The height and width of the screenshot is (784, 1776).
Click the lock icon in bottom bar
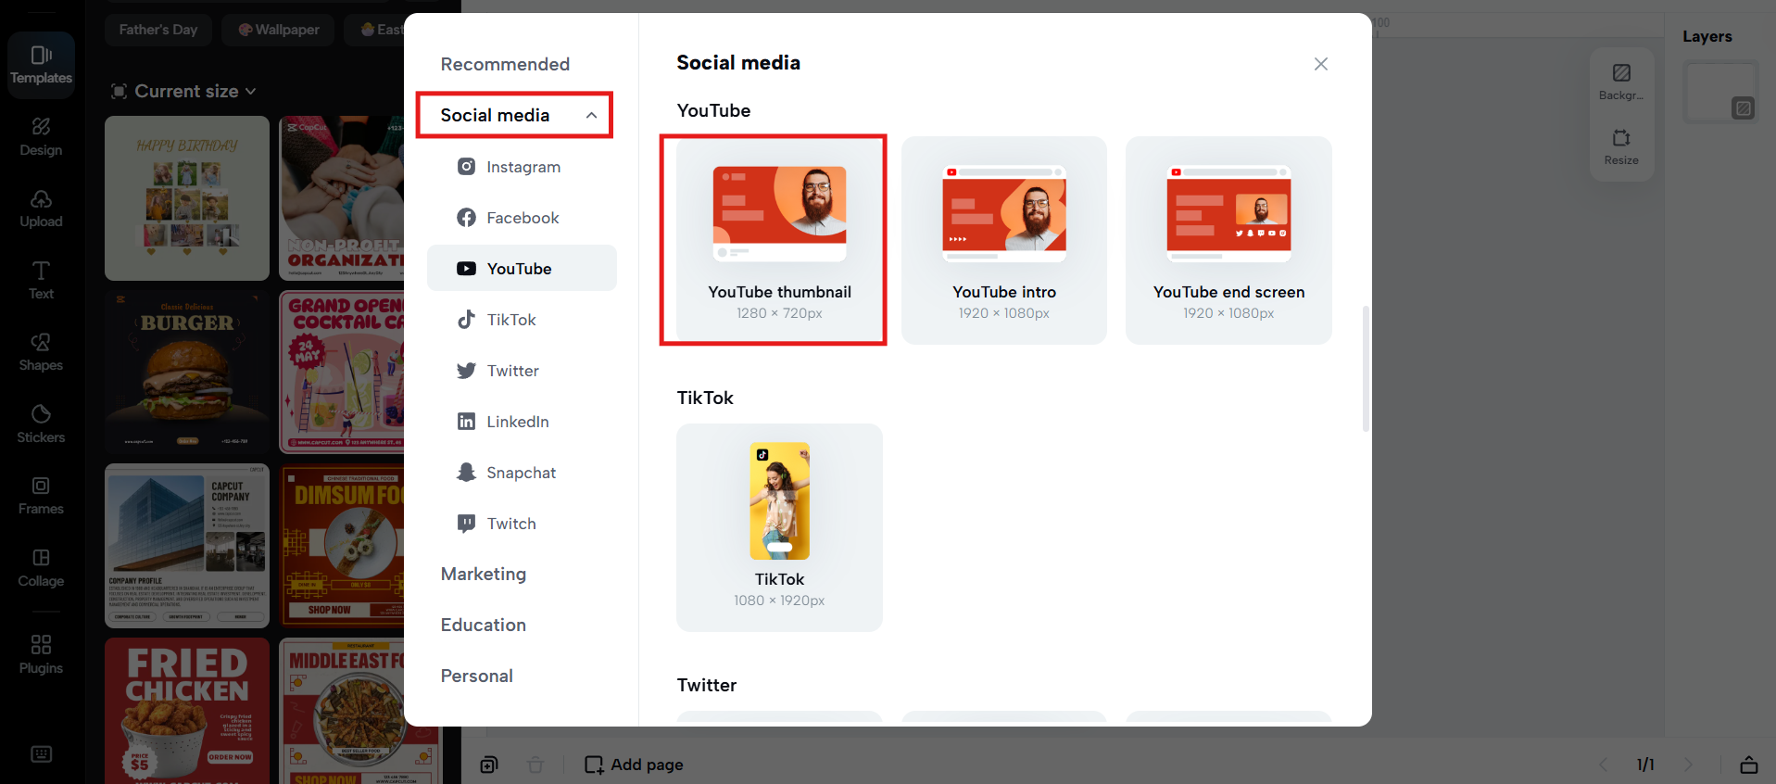(1749, 765)
